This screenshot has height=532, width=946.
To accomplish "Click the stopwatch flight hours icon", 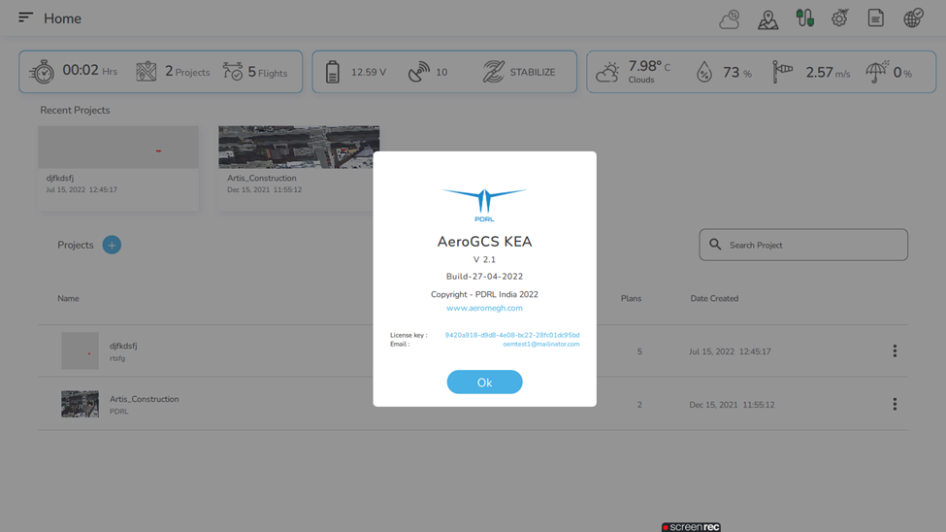I will (x=42, y=72).
